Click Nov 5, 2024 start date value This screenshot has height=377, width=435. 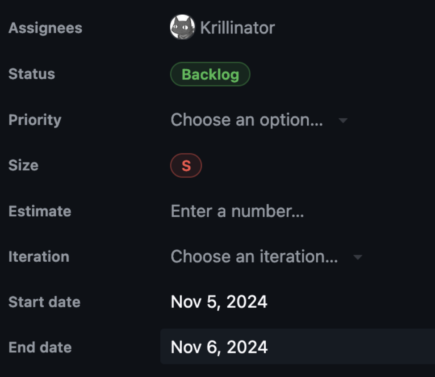[218, 302]
